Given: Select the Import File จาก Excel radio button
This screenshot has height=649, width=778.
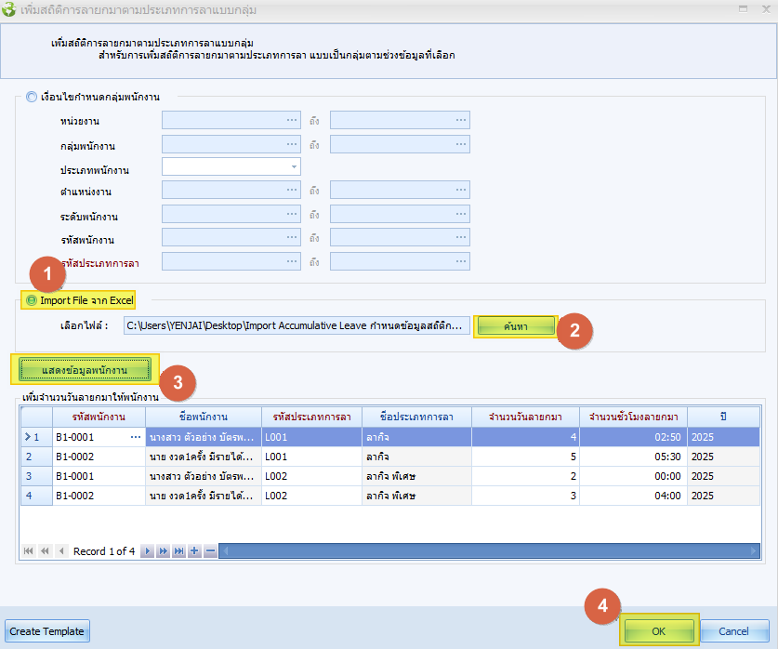Looking at the screenshot, I should coord(32,300).
